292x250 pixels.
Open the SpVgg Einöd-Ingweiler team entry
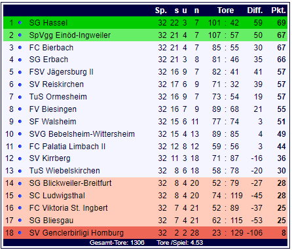70,35
